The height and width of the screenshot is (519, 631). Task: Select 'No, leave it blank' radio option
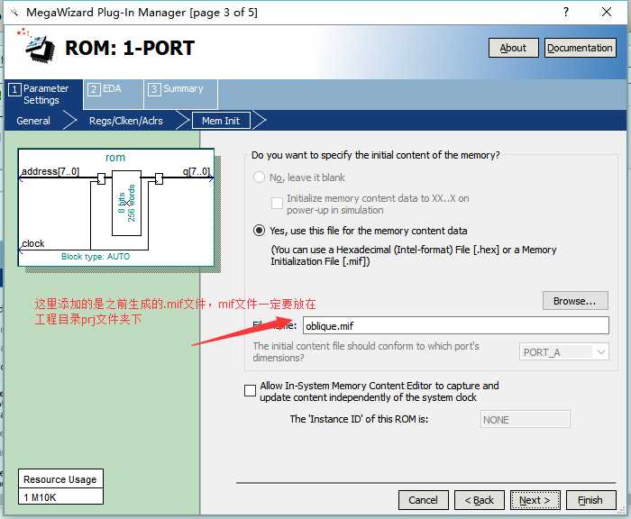click(x=260, y=178)
